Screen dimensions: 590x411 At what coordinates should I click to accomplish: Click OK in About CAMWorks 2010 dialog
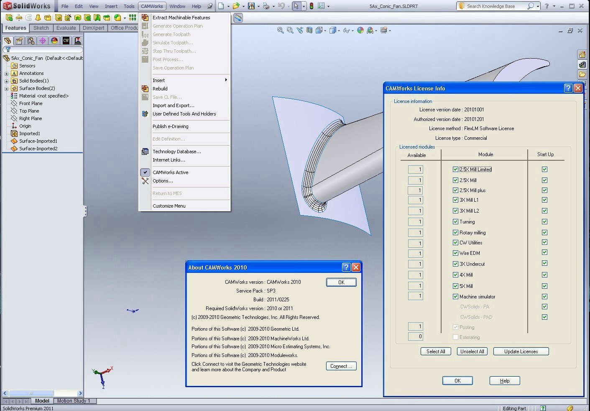point(341,283)
